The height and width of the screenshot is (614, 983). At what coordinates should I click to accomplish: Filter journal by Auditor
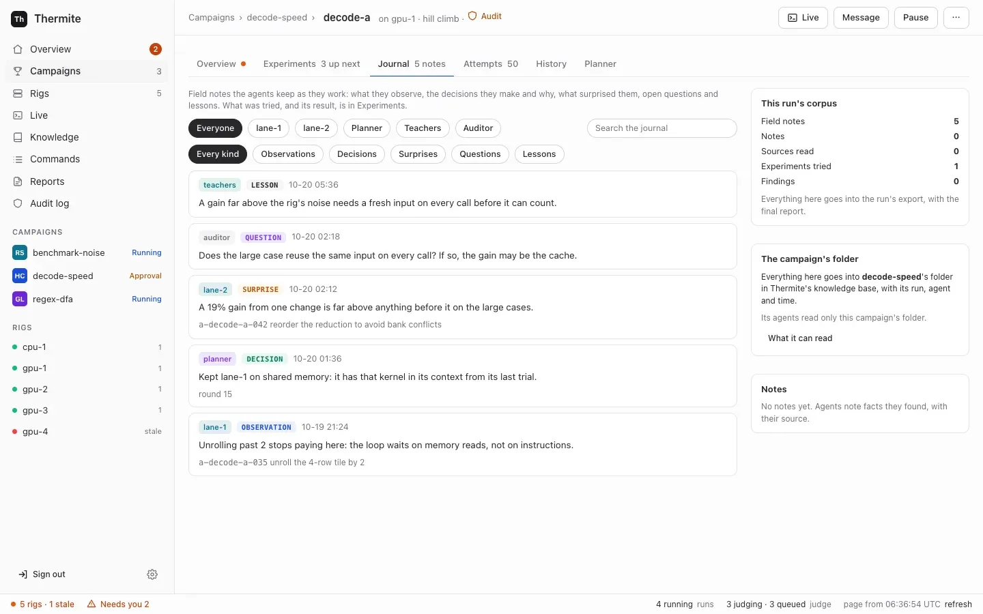pos(478,128)
